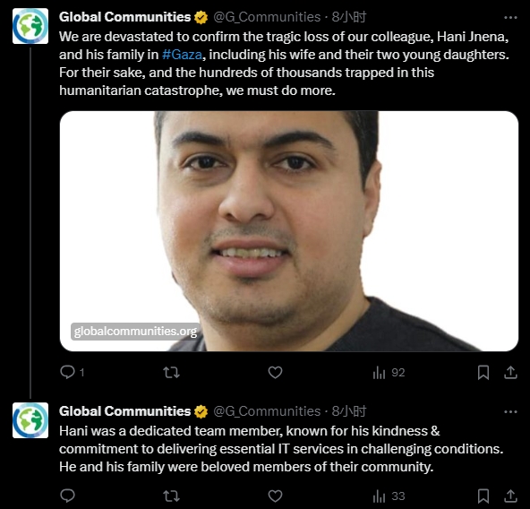This screenshot has height=509, width=530.
Task: Share the second tweet via the share icon
Action: pyautogui.click(x=510, y=496)
